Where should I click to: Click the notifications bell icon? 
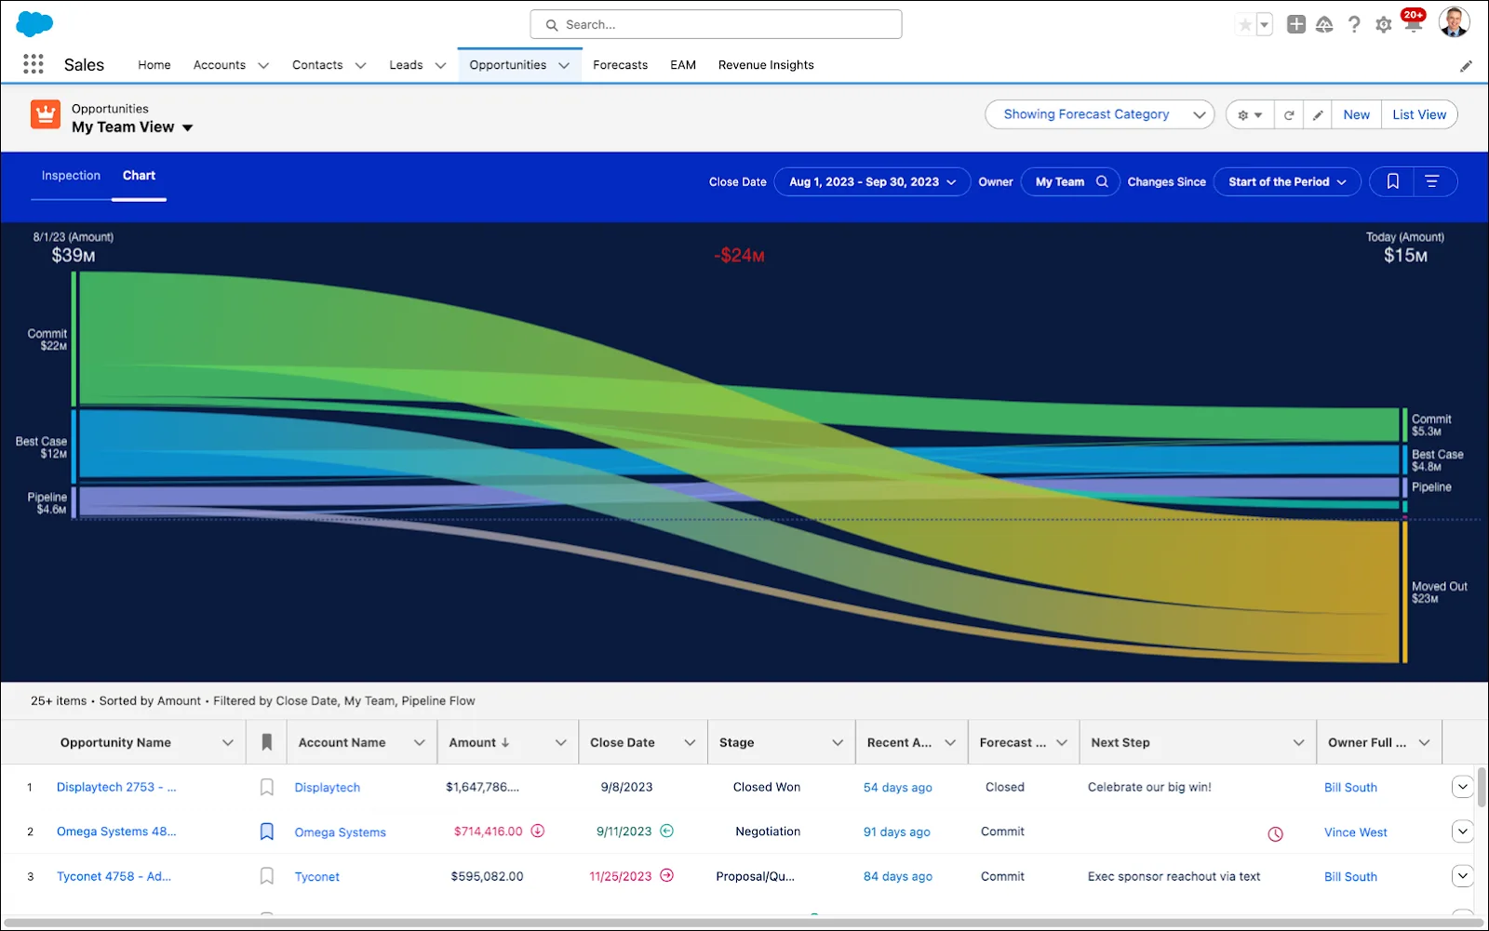click(1413, 24)
